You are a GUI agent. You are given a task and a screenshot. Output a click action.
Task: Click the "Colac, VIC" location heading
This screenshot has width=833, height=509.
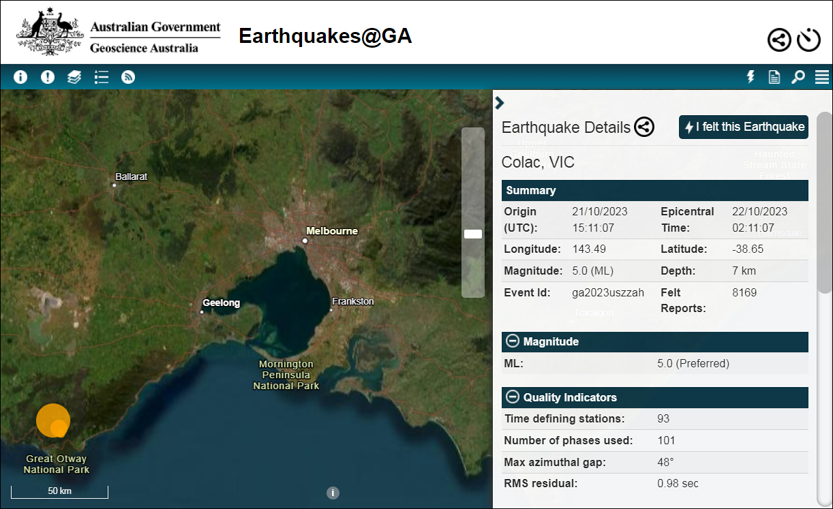click(538, 162)
